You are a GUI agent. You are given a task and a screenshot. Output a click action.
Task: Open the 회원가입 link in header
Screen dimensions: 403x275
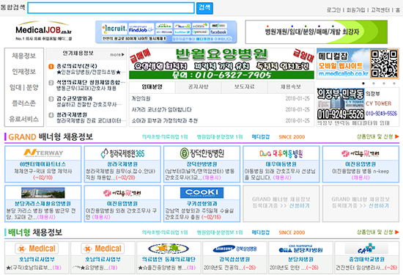coord(355,10)
